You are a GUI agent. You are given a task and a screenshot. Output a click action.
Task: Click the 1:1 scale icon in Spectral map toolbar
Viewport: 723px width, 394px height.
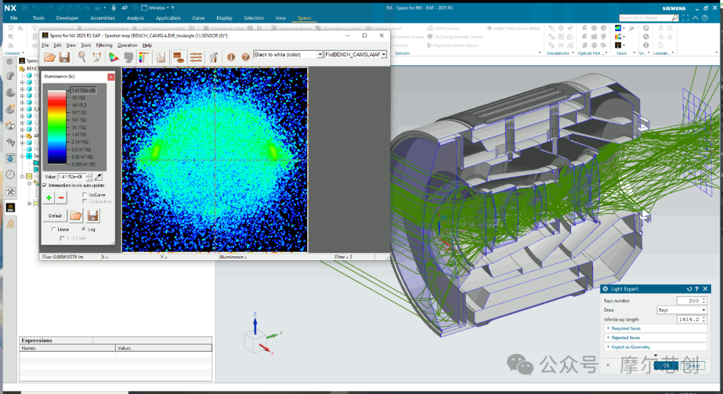pyautogui.click(x=96, y=57)
